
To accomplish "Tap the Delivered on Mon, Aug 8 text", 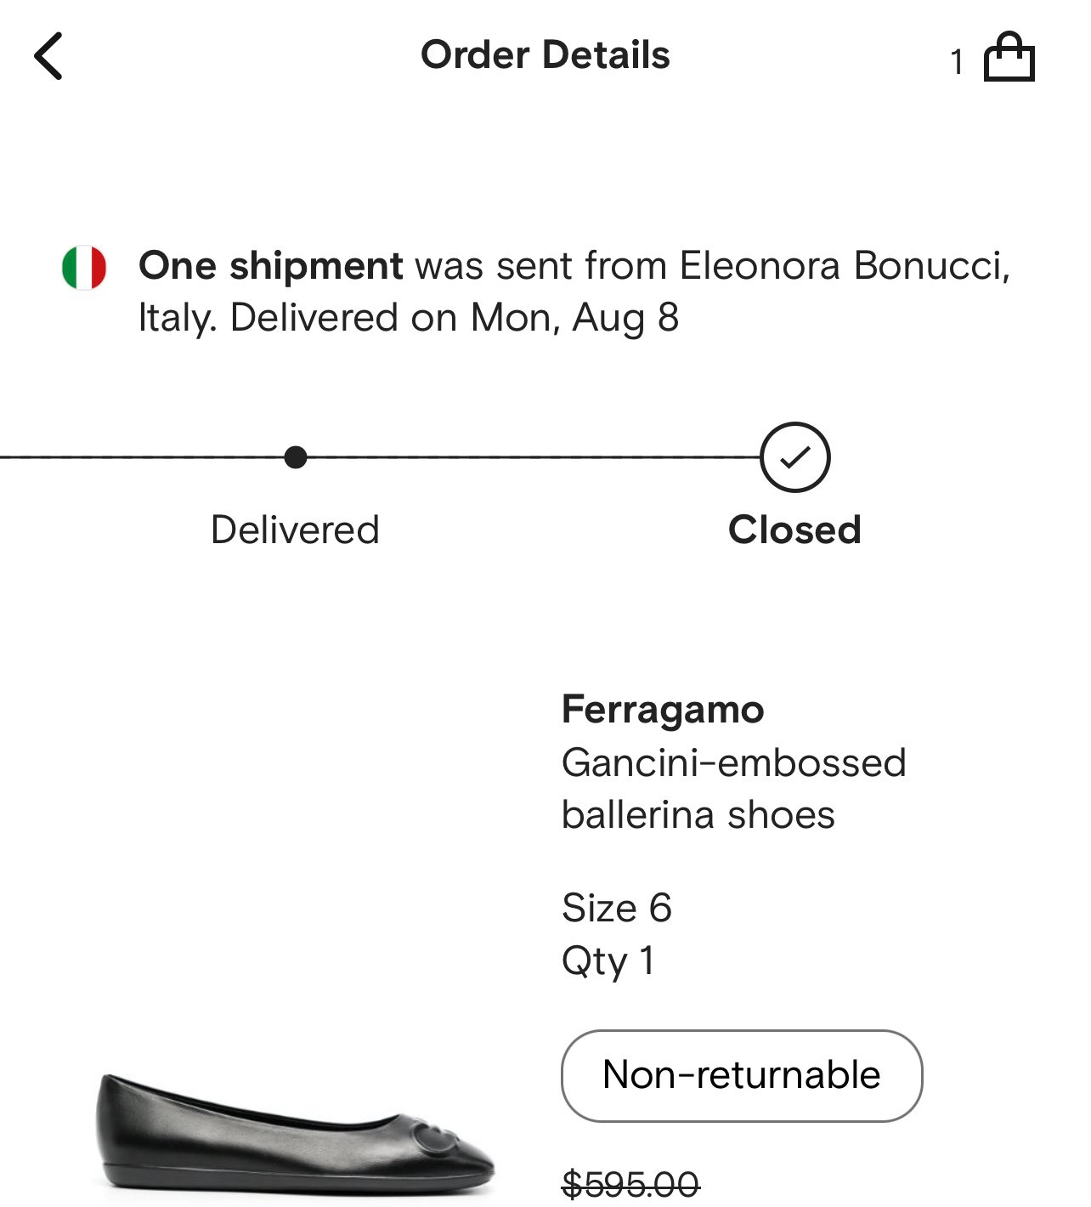I will coord(455,319).
